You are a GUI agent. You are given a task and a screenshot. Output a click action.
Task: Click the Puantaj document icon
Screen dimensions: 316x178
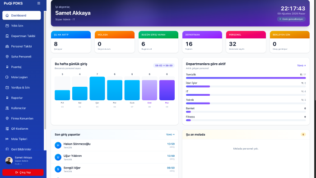tap(7, 67)
